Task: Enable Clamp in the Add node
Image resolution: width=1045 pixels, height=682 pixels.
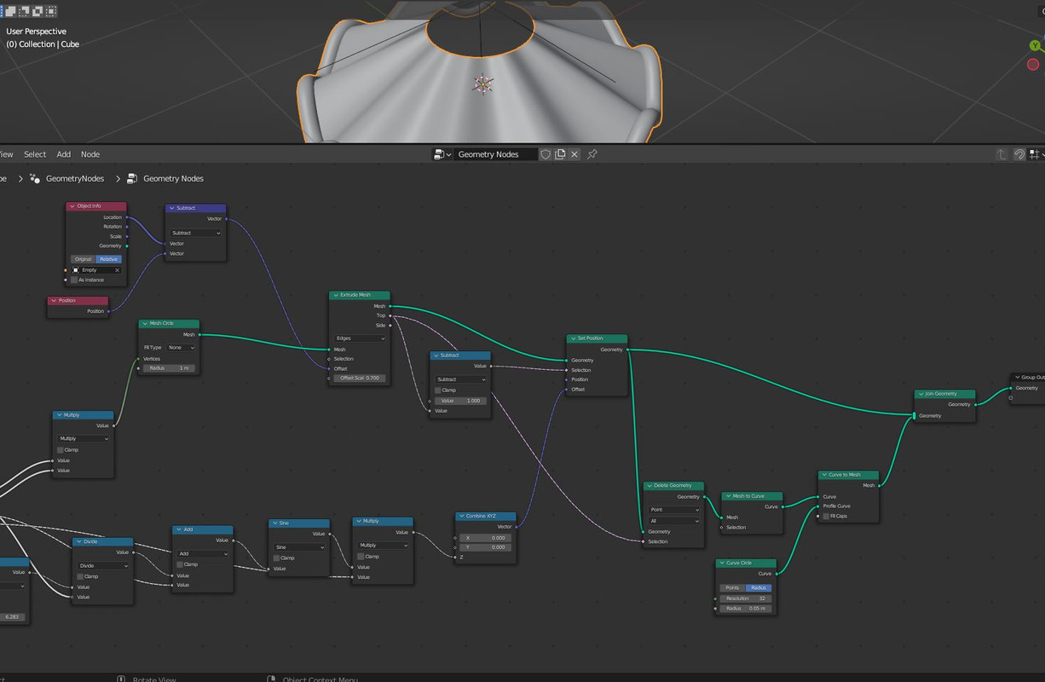Action: click(x=180, y=564)
